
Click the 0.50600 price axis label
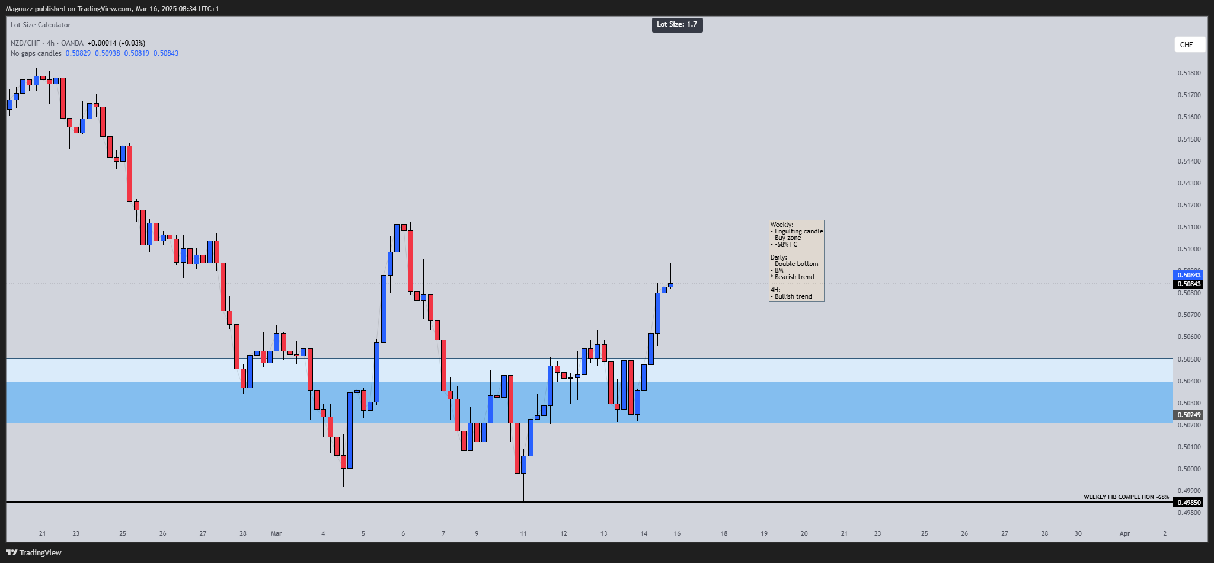[1189, 337]
